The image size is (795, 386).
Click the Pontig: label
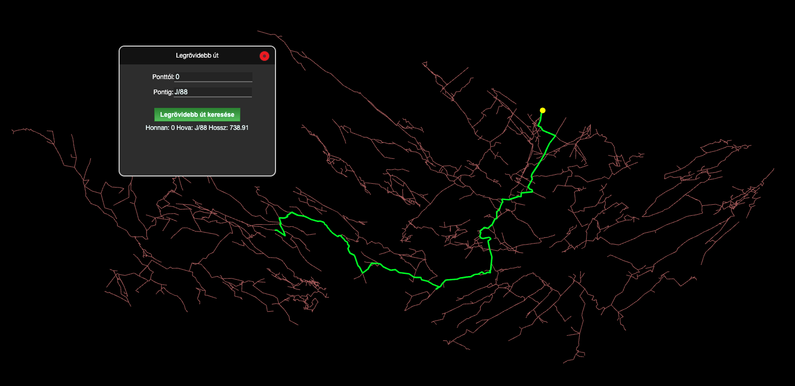[163, 92]
